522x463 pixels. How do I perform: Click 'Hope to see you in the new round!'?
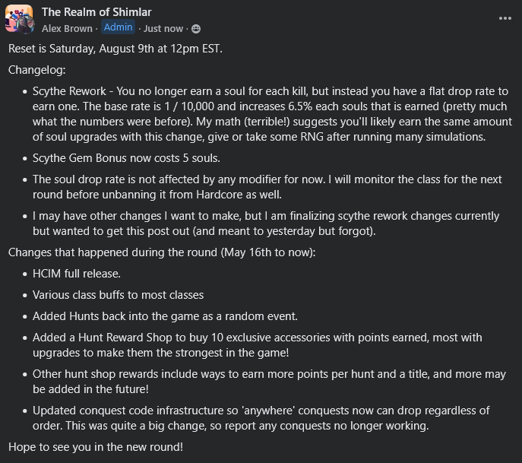click(96, 446)
